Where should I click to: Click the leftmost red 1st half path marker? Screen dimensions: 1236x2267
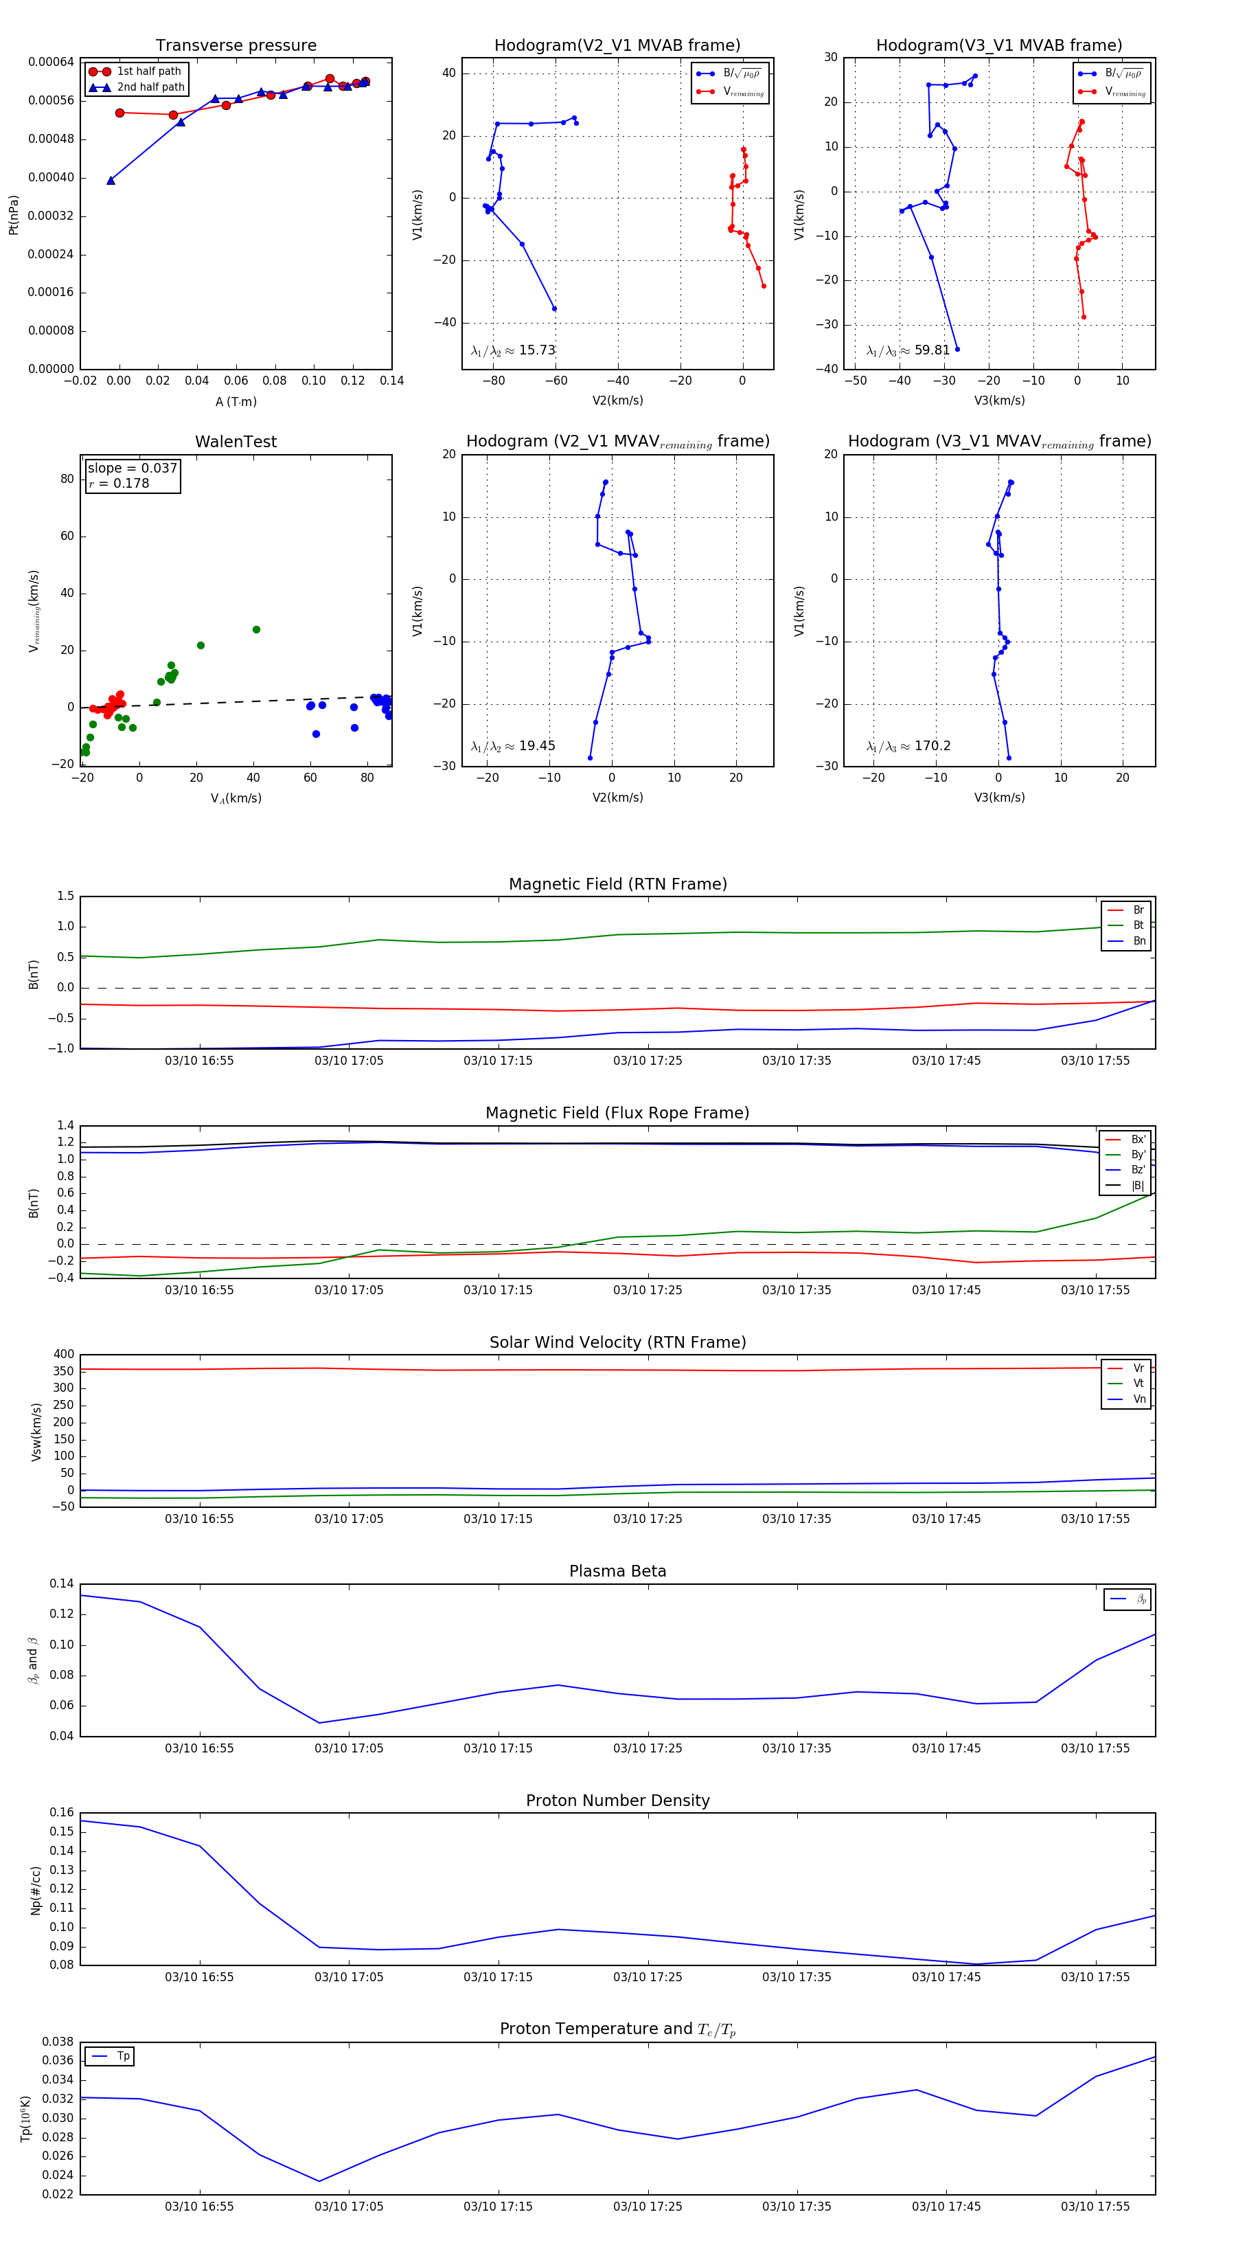tap(119, 113)
